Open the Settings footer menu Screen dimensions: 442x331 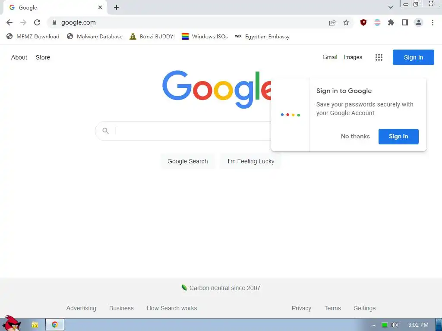[x=364, y=308]
